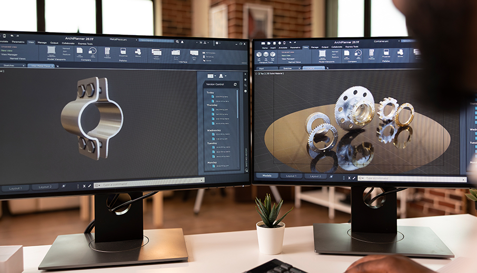Open Tool Palettes icon on left monitor
The height and width of the screenshot is (273, 477).
pos(107,52)
